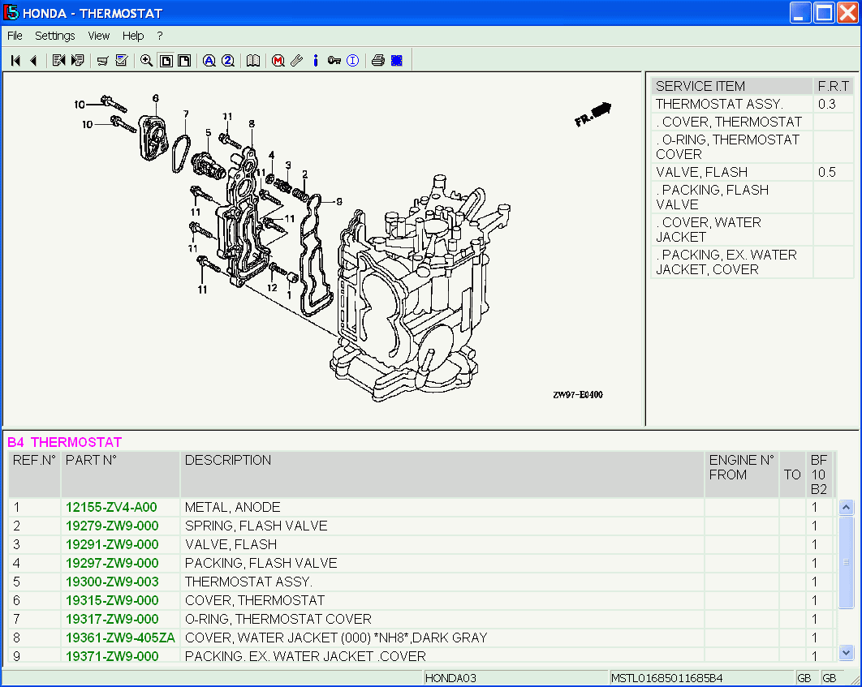862x687 pixels.
Task: Minimize the HONDA - THERMOSTAT window
Action: click(800, 13)
